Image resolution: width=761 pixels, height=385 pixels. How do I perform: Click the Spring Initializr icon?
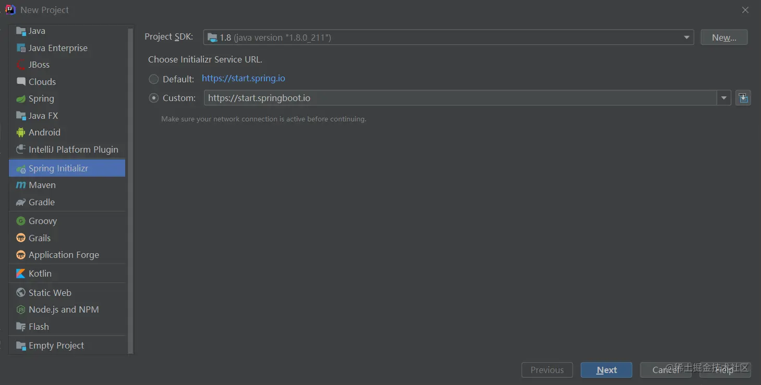point(21,169)
